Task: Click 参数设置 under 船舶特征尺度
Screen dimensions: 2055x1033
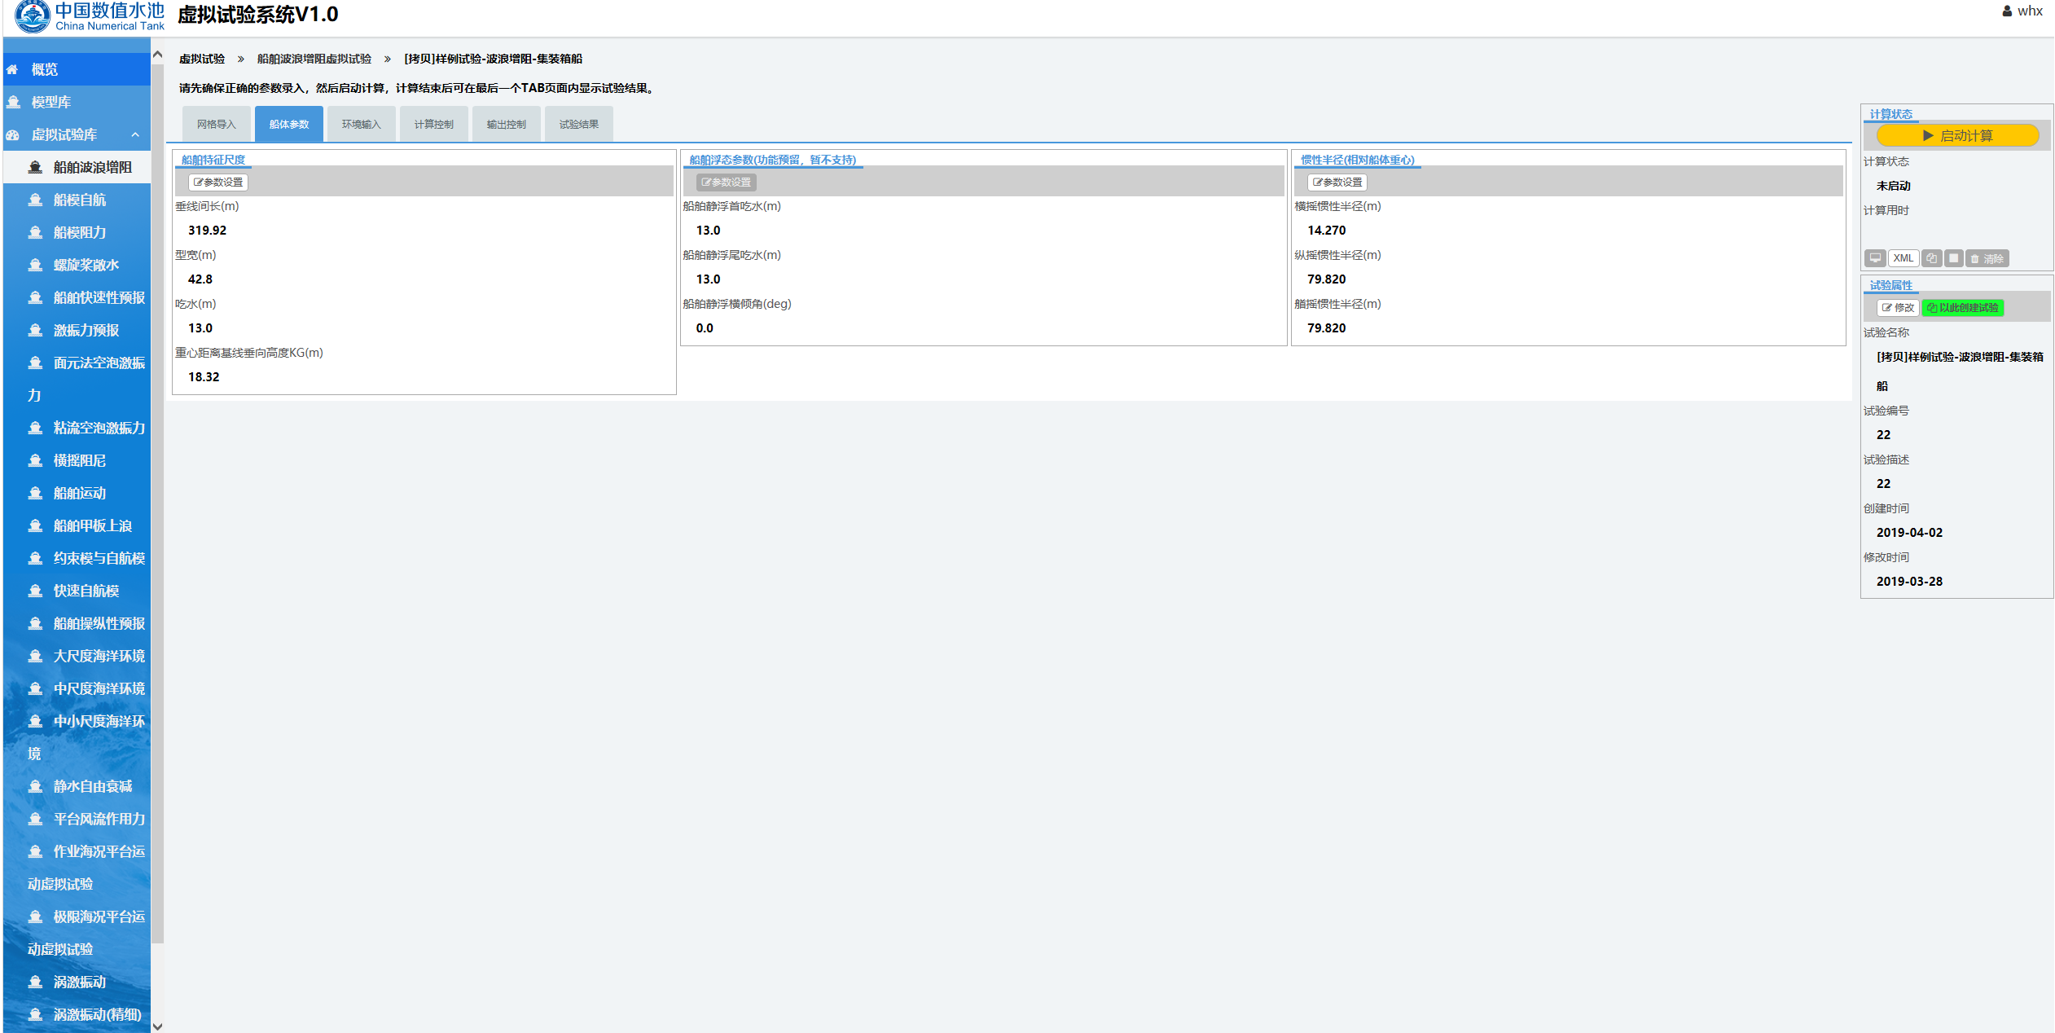Action: pyautogui.click(x=218, y=182)
